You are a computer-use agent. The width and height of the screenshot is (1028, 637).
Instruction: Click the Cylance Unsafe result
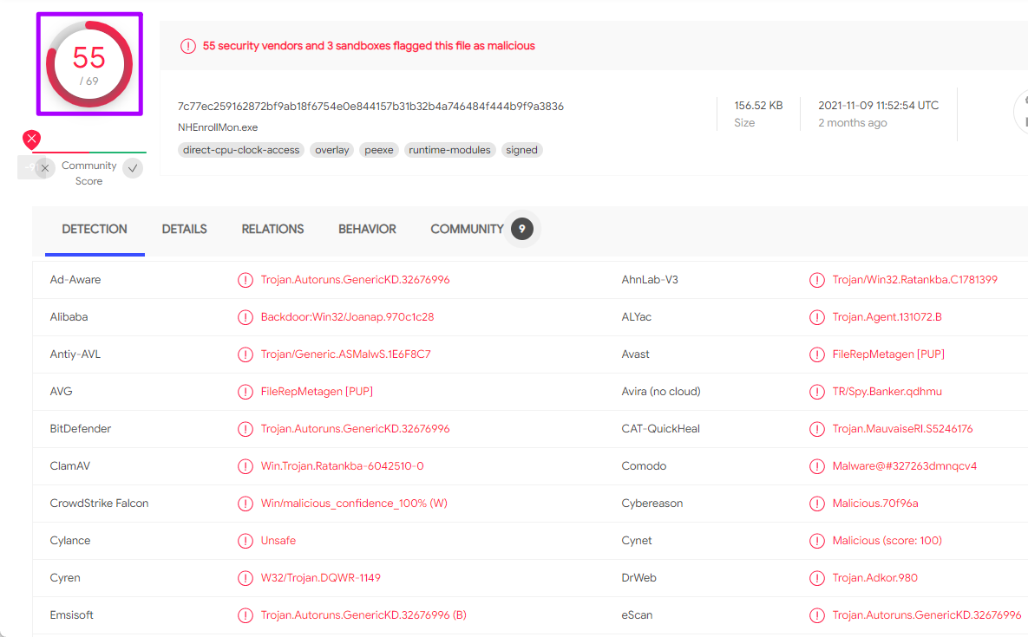tap(278, 541)
